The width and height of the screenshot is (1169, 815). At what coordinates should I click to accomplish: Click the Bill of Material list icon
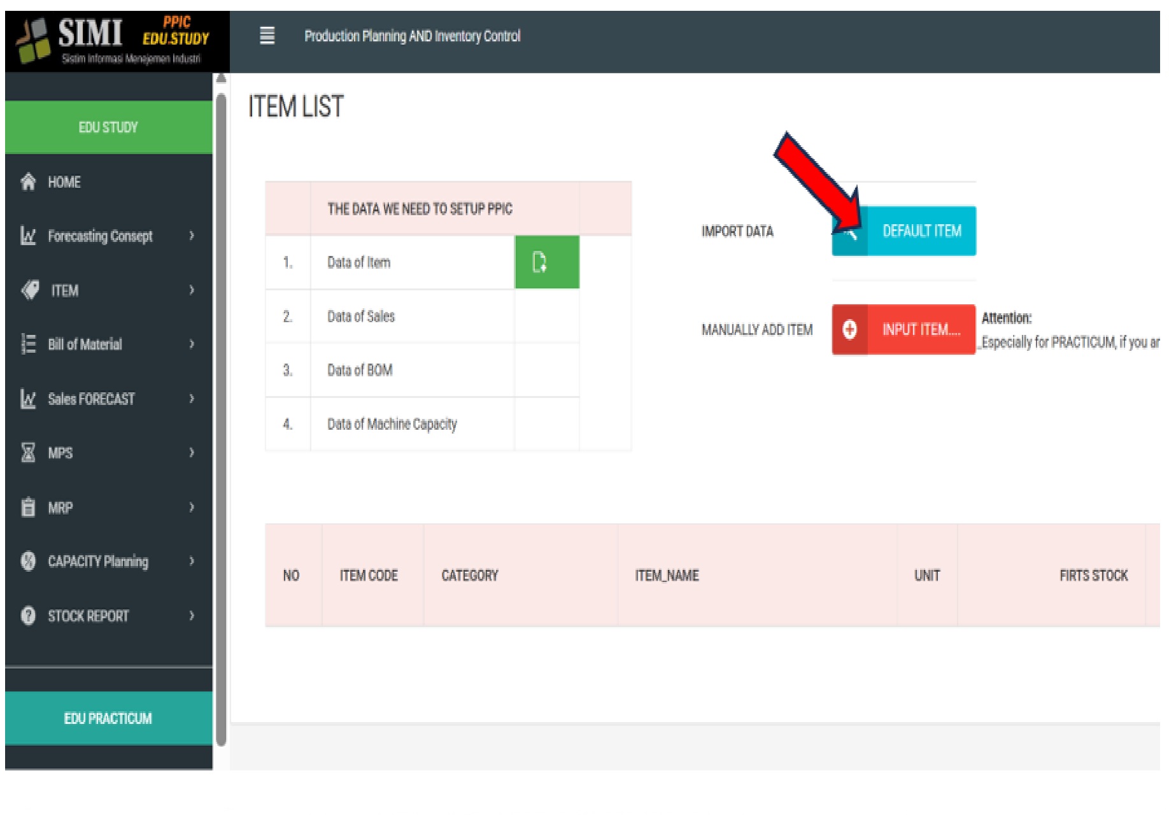click(29, 344)
